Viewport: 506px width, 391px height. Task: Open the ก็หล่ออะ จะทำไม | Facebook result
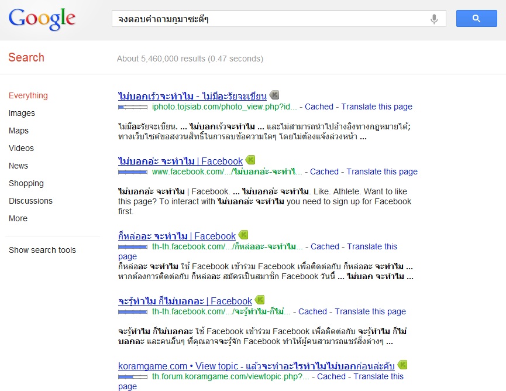point(177,236)
